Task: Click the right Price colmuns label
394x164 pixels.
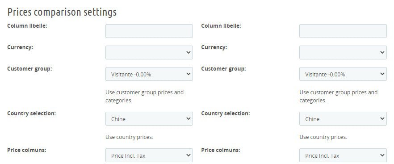Action: point(221,150)
